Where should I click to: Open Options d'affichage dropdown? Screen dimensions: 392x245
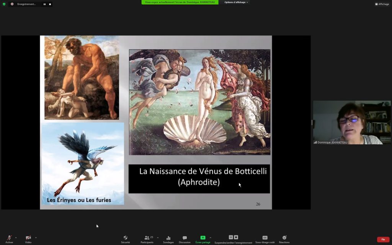point(236,2)
